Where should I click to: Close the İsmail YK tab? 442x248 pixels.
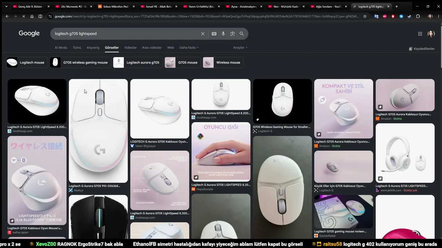[x=176, y=6]
